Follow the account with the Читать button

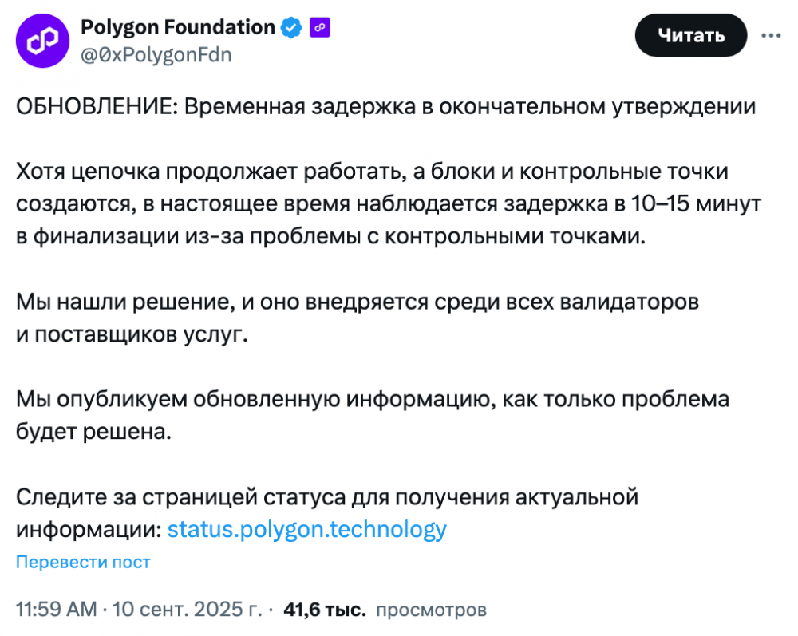[690, 35]
